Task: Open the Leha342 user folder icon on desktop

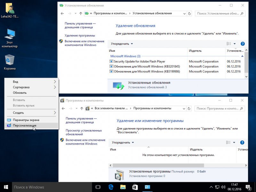Action: [x=10, y=10]
